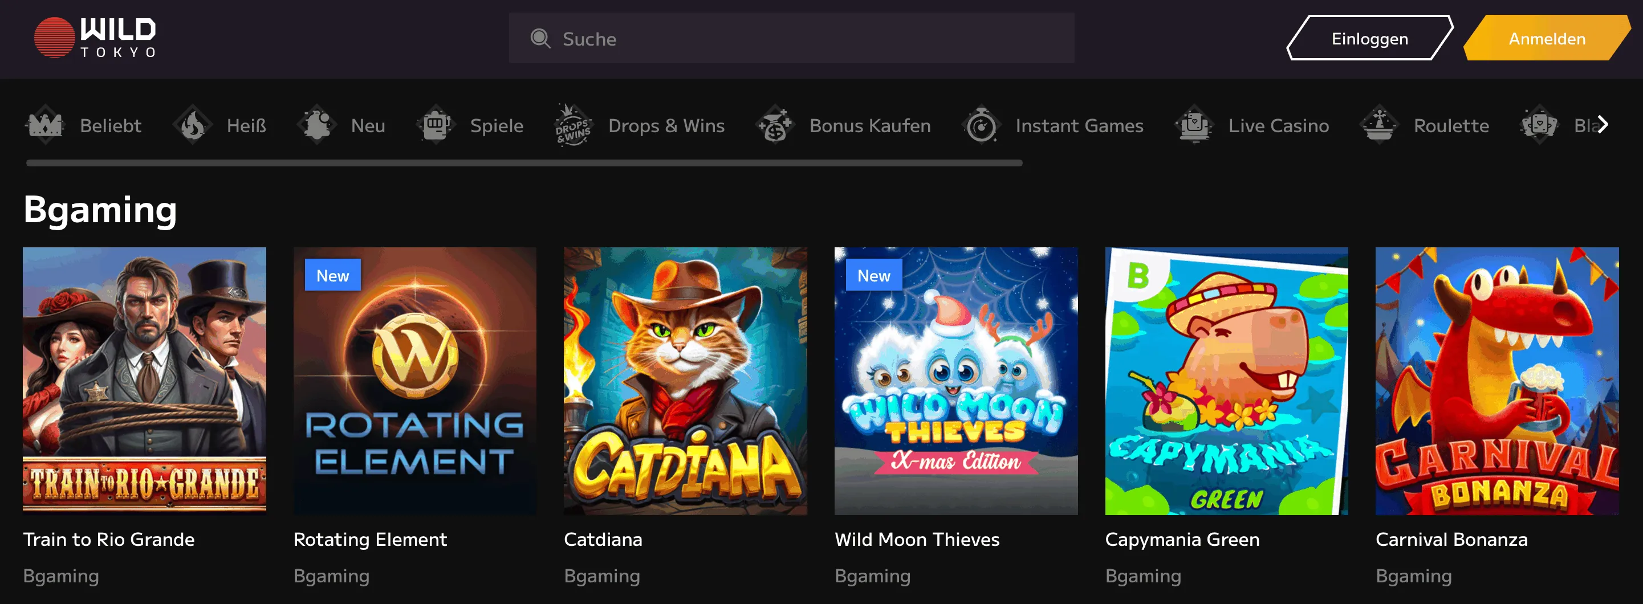This screenshot has height=604, width=1643.
Task: Select the Beliebt crown icon
Action: [45, 125]
